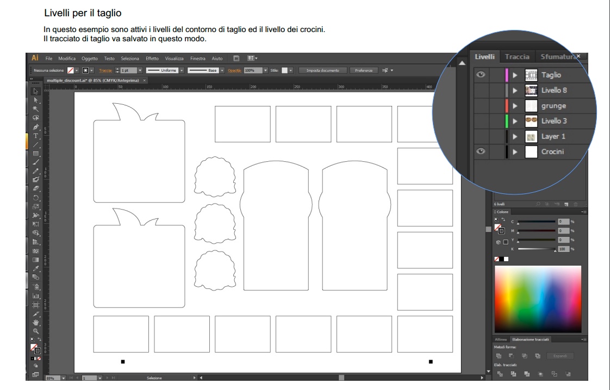Select the Paintbrush tool

tap(36, 162)
